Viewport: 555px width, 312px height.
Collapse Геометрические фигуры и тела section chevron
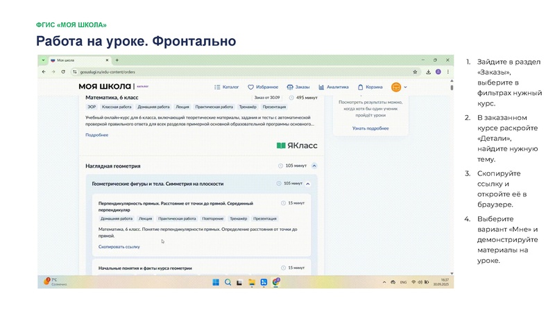click(308, 184)
